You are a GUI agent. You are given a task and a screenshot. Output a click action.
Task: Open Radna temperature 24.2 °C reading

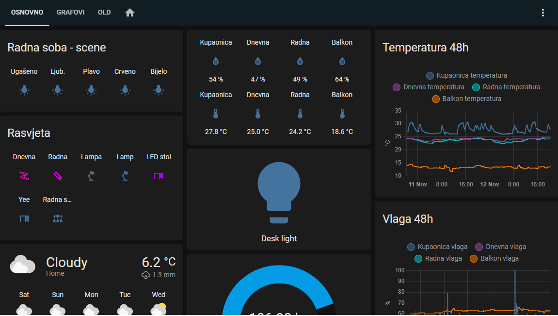300,132
